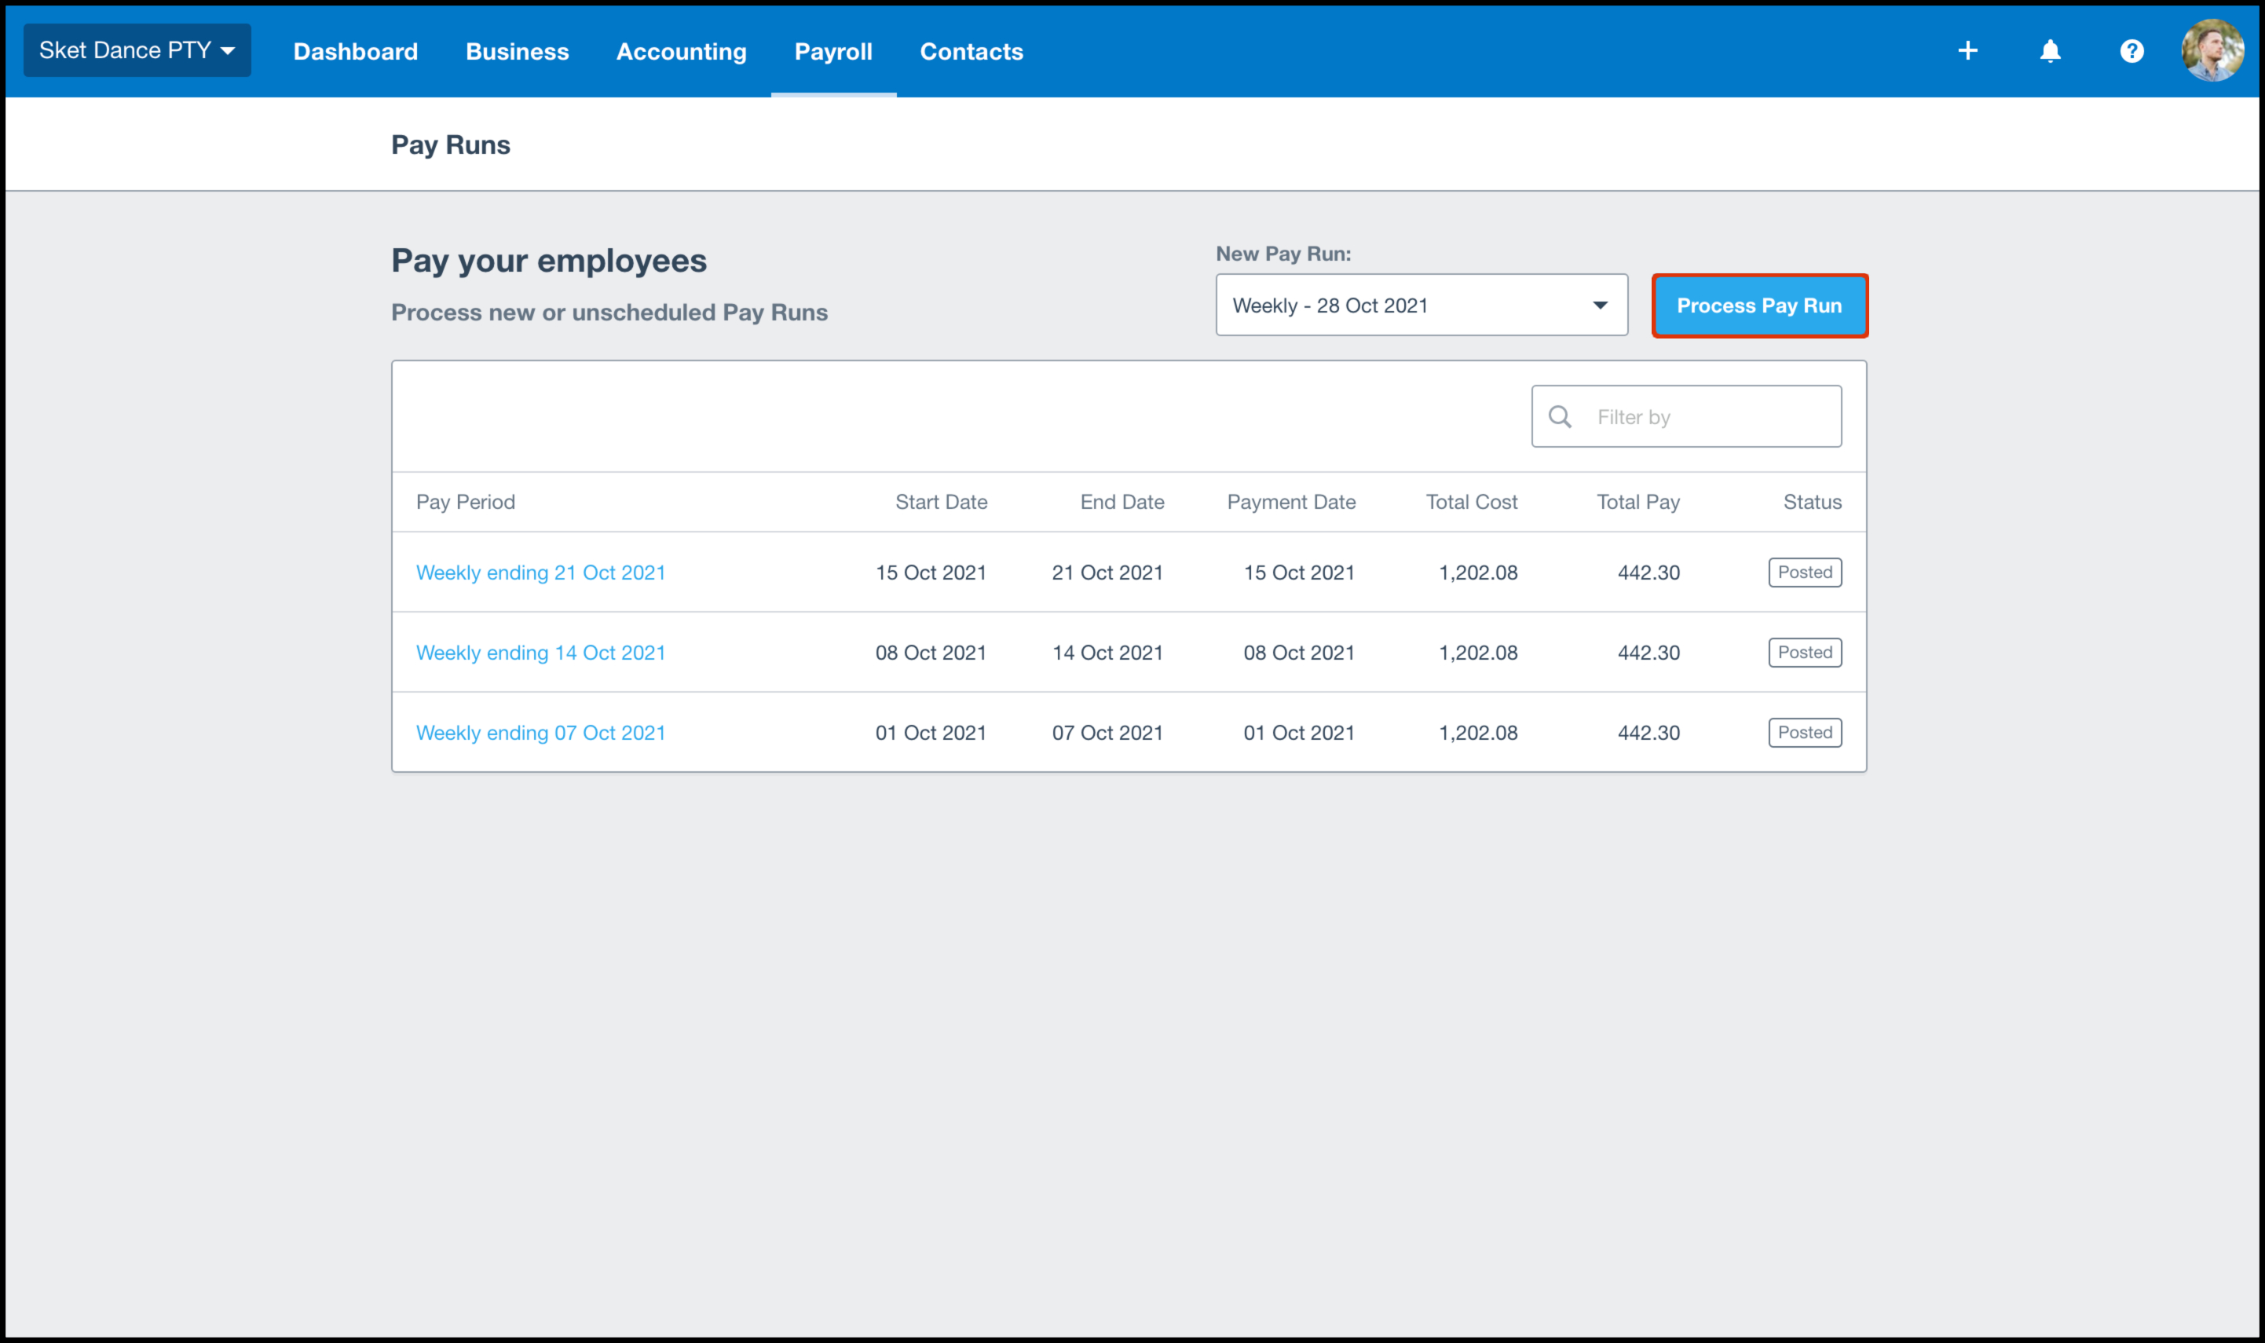Click the Pay Period column header
Viewport: 2265px width, 1343px height.
click(x=465, y=503)
